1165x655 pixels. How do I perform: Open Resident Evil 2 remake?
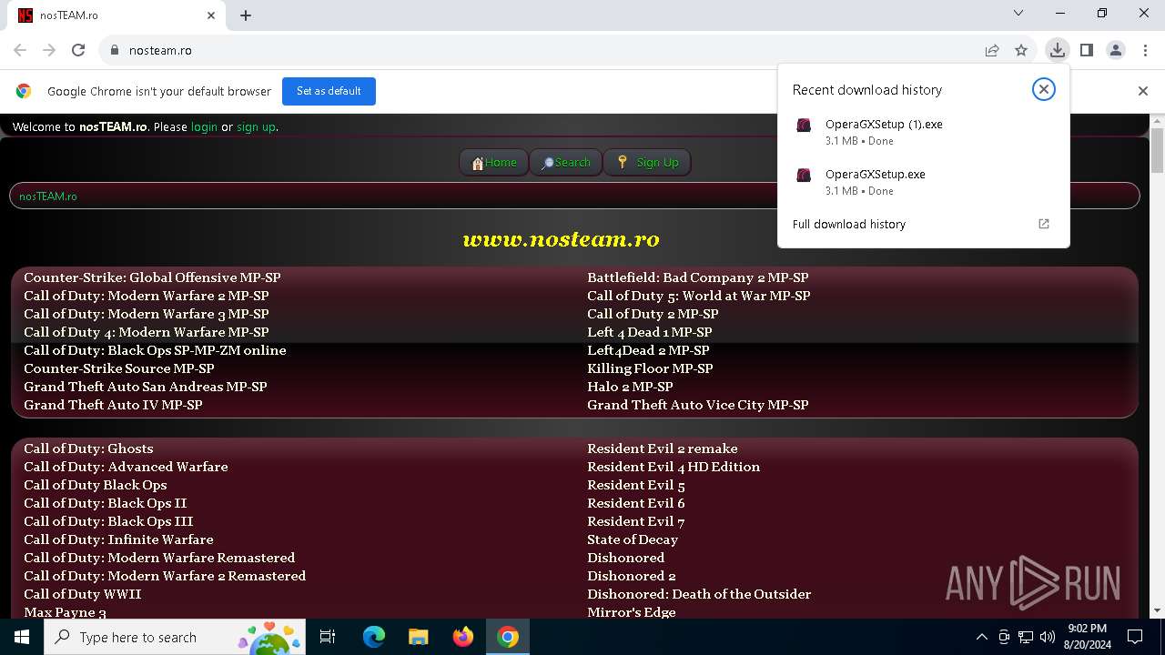point(663,448)
